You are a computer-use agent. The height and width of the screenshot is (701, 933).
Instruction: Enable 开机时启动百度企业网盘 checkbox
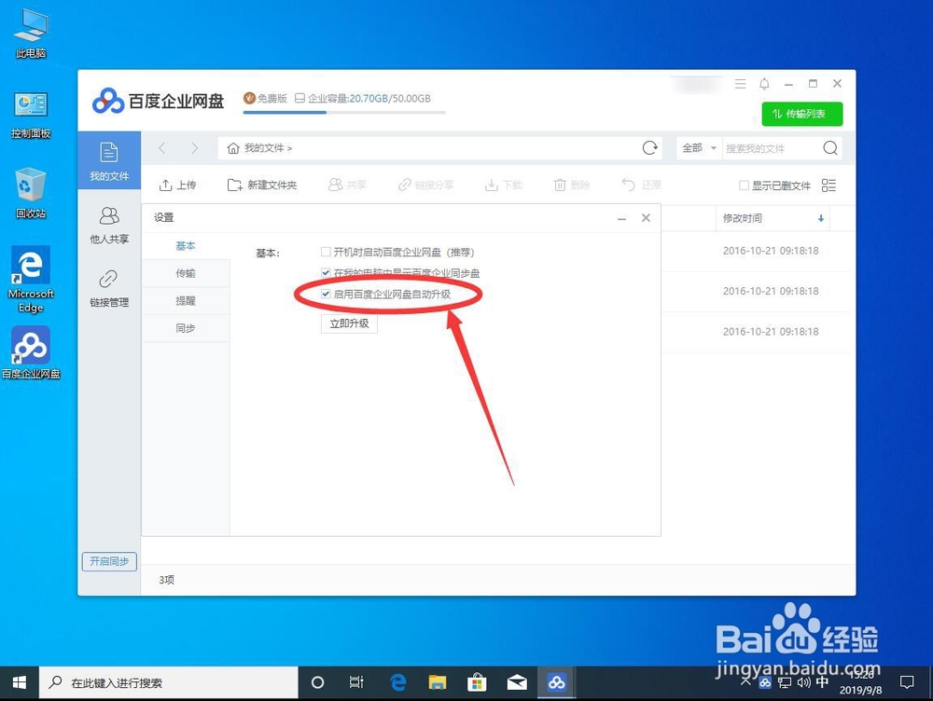(326, 252)
